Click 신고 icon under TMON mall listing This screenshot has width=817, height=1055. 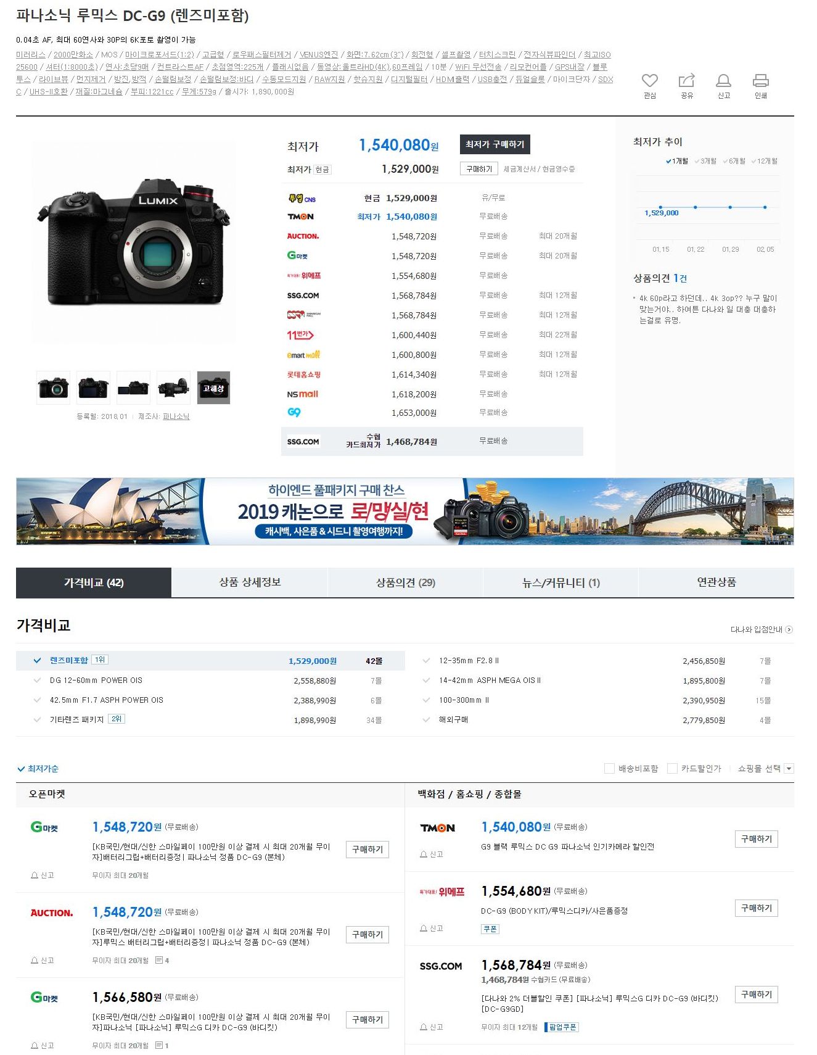[x=432, y=854]
